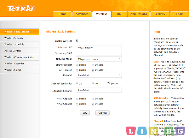Toggle the Enable Wireless checkbox
189x138 pixels.
(77, 41)
